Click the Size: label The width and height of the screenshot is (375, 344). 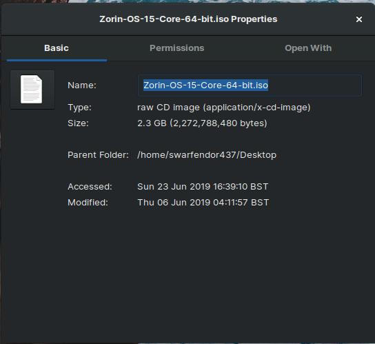[x=78, y=123]
